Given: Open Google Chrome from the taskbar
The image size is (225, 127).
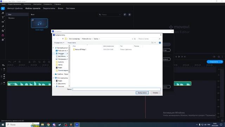Looking at the screenshot, I should point(48,125).
